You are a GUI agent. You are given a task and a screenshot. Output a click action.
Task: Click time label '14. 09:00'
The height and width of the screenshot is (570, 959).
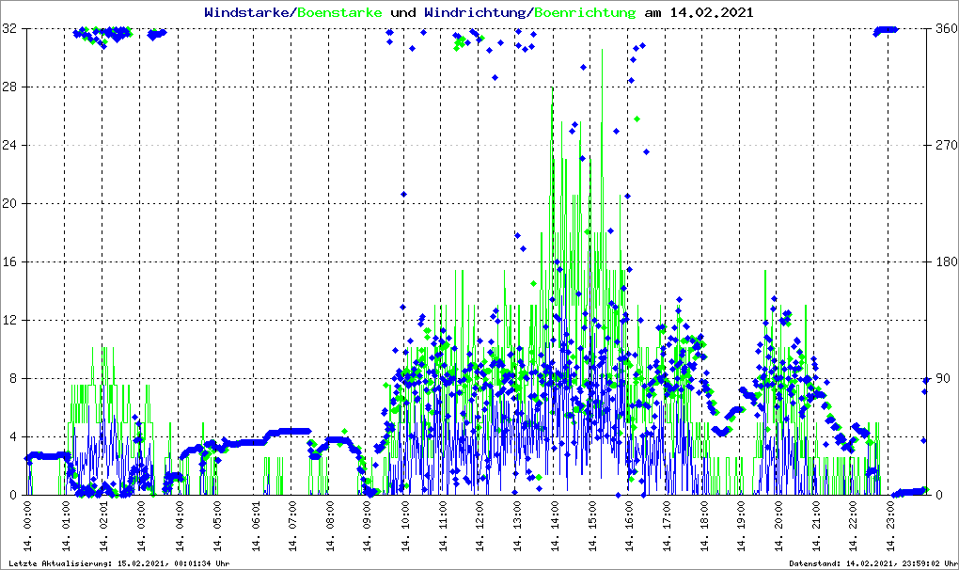[366, 526]
